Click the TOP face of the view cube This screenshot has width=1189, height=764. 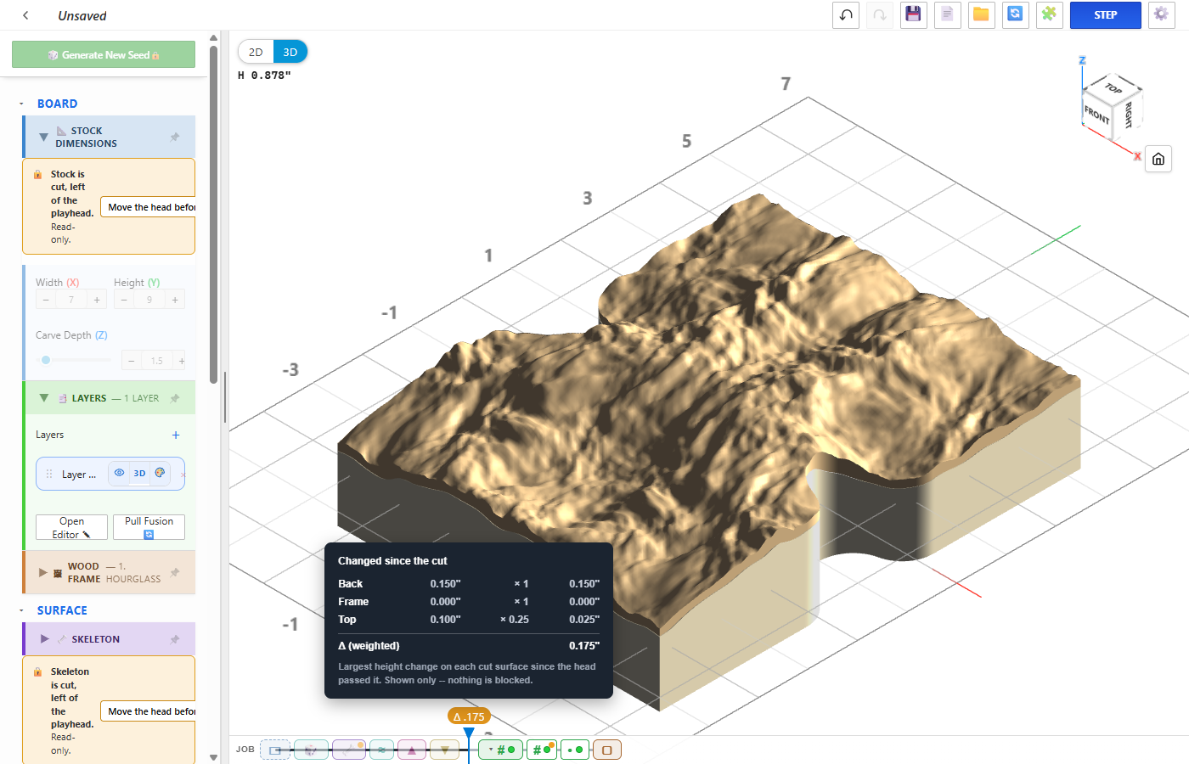pyautogui.click(x=1113, y=87)
